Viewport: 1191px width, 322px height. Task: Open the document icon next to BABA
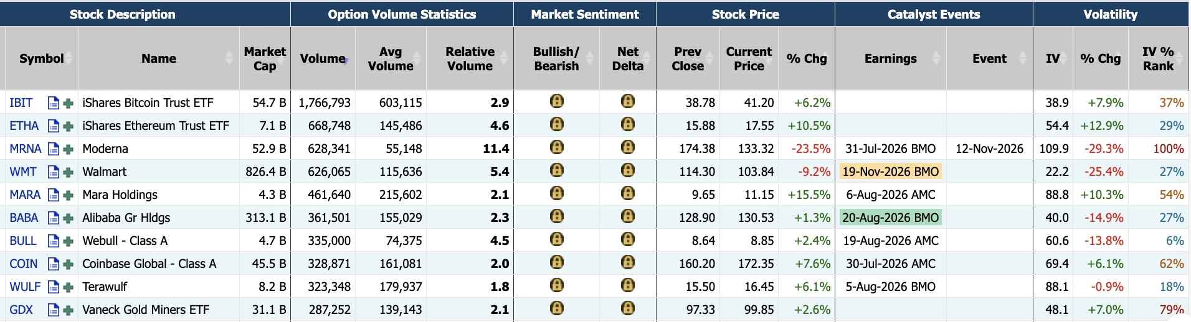54,218
